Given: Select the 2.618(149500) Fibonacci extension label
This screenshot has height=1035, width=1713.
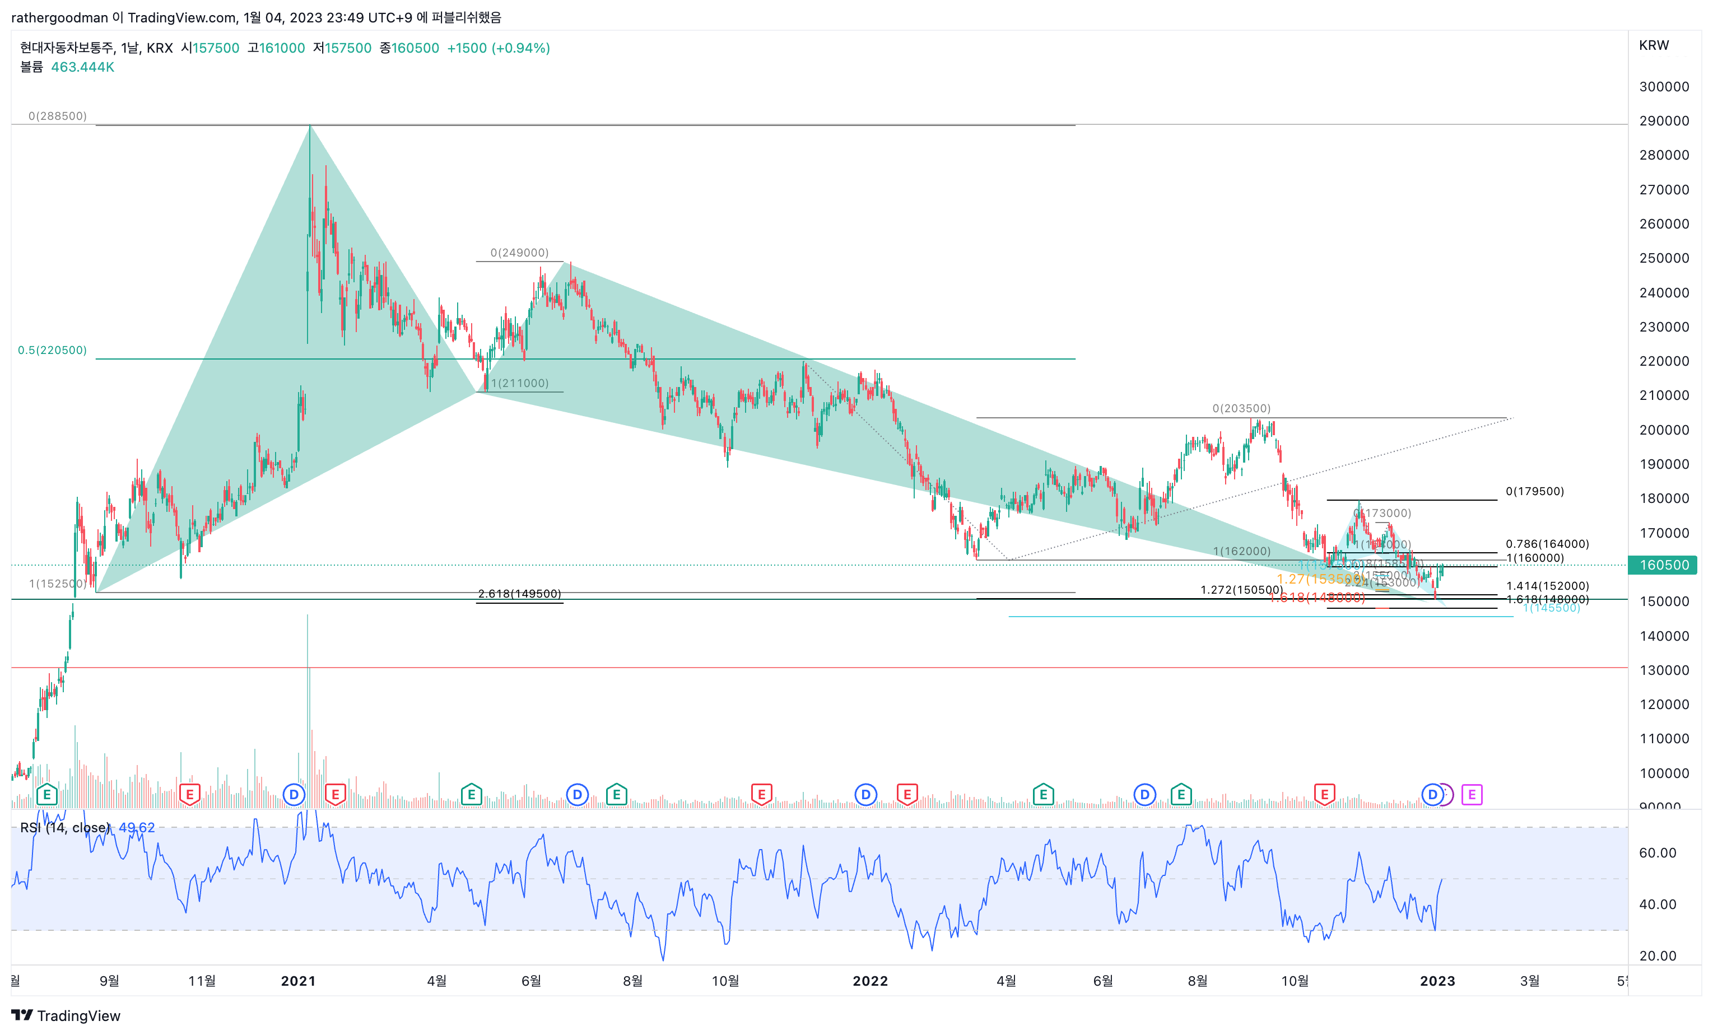Looking at the screenshot, I should pyautogui.click(x=519, y=594).
